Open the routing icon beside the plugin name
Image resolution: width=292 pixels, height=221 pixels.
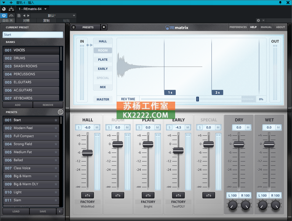click(11, 9)
